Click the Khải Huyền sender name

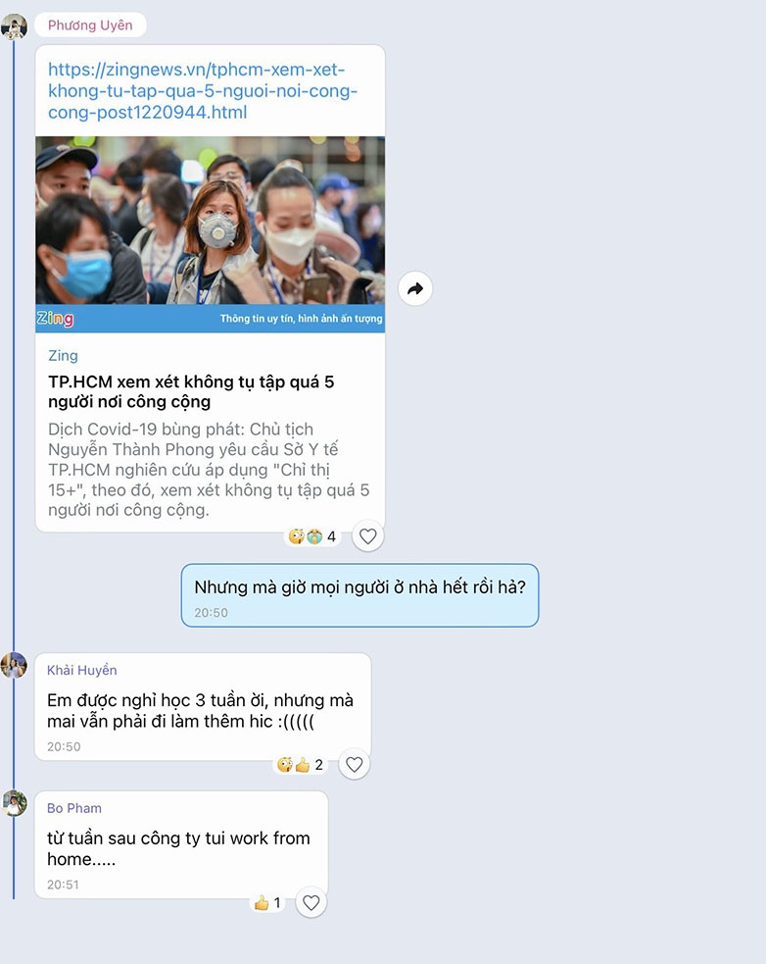pyautogui.click(x=81, y=670)
